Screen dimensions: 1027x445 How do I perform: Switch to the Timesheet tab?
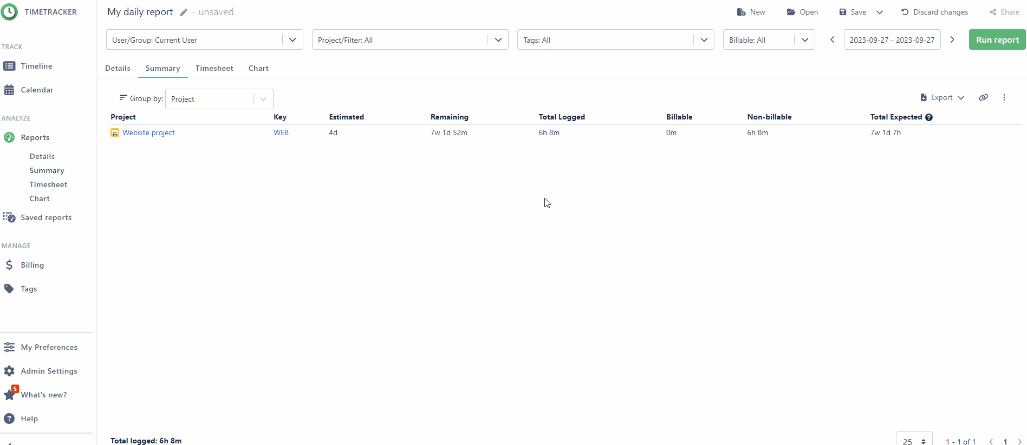pos(214,68)
